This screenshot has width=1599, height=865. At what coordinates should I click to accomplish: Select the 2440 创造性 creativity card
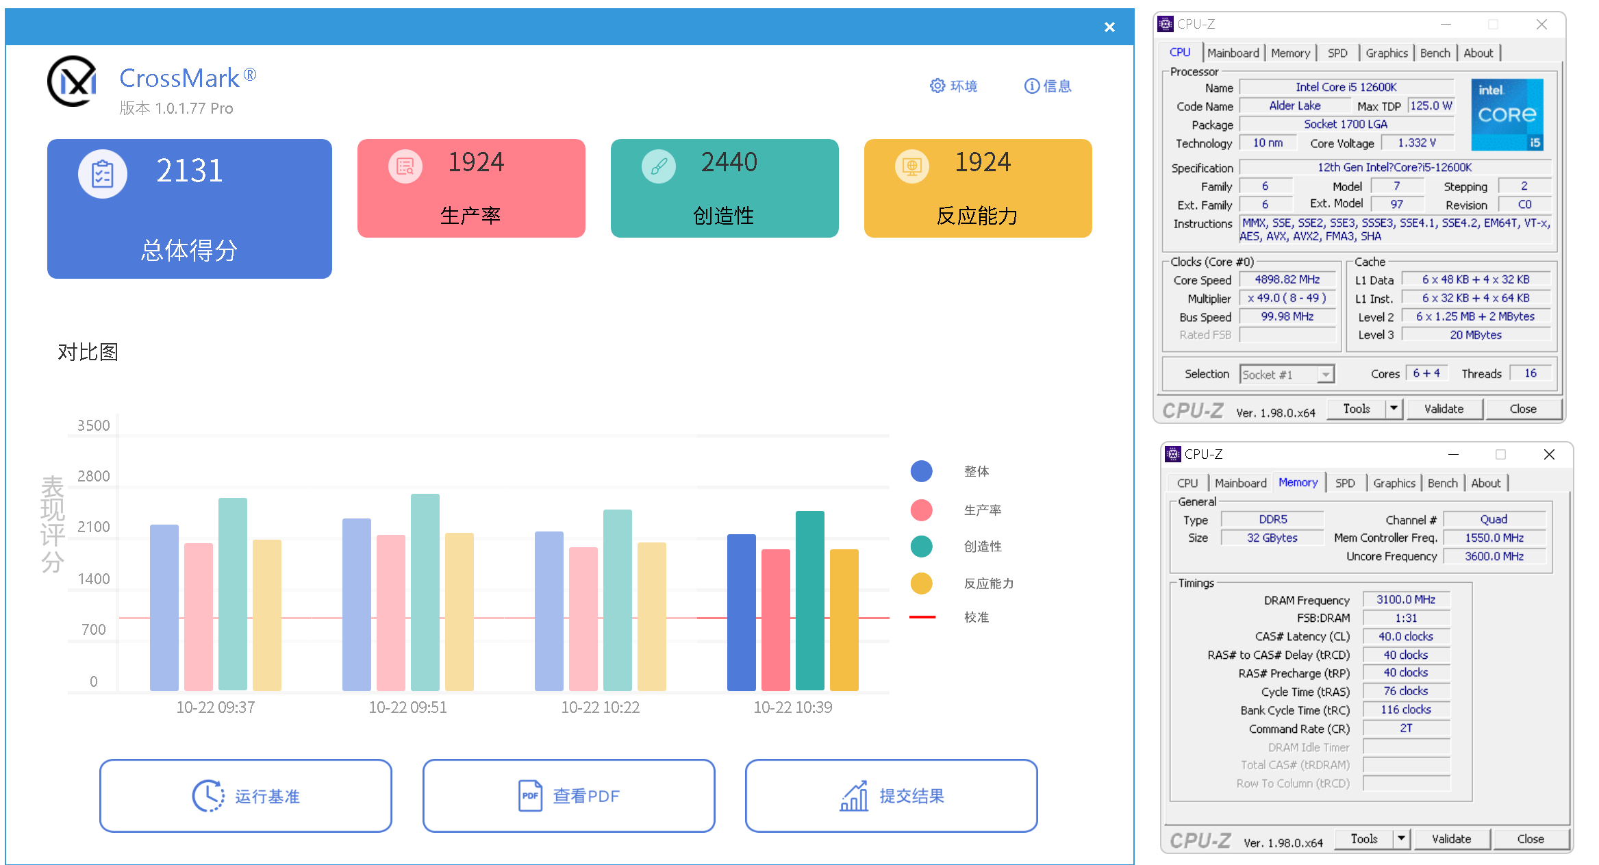[x=725, y=188]
